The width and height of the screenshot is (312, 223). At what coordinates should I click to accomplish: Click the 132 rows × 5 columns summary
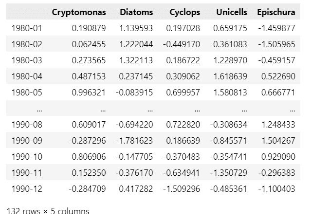pos(48,211)
